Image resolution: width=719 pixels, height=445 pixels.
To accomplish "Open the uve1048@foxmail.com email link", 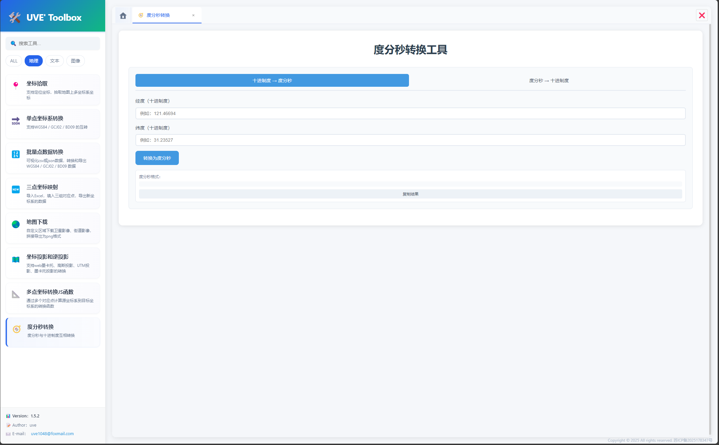I will (x=52, y=433).
